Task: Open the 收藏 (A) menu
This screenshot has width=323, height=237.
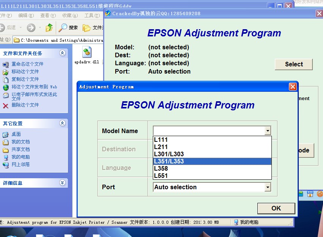Action: point(70,16)
